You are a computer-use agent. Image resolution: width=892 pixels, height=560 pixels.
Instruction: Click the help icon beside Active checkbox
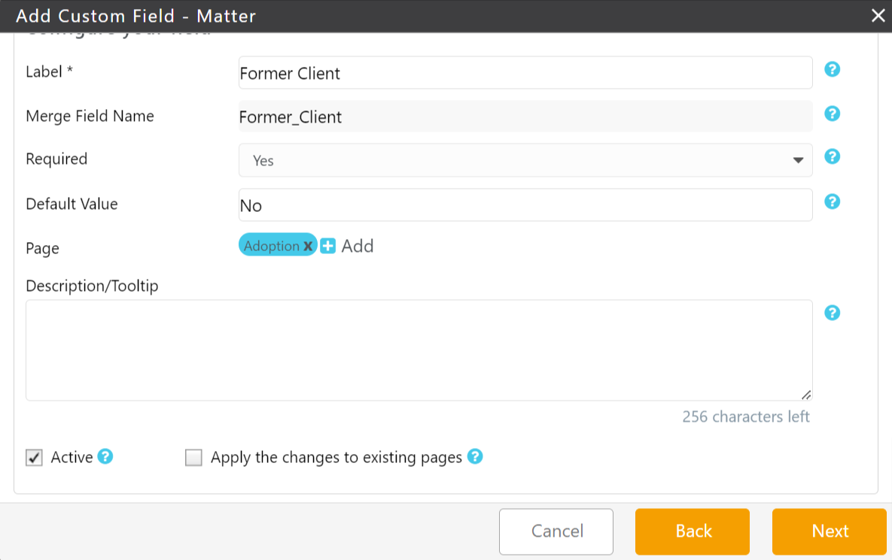click(105, 456)
